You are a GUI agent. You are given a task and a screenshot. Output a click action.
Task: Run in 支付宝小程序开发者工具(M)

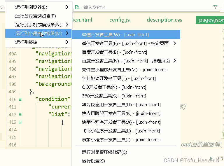126,69
